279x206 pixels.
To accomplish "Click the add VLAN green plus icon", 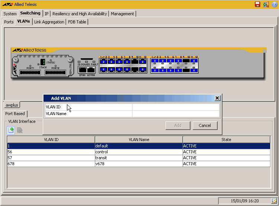I will pos(11,130).
